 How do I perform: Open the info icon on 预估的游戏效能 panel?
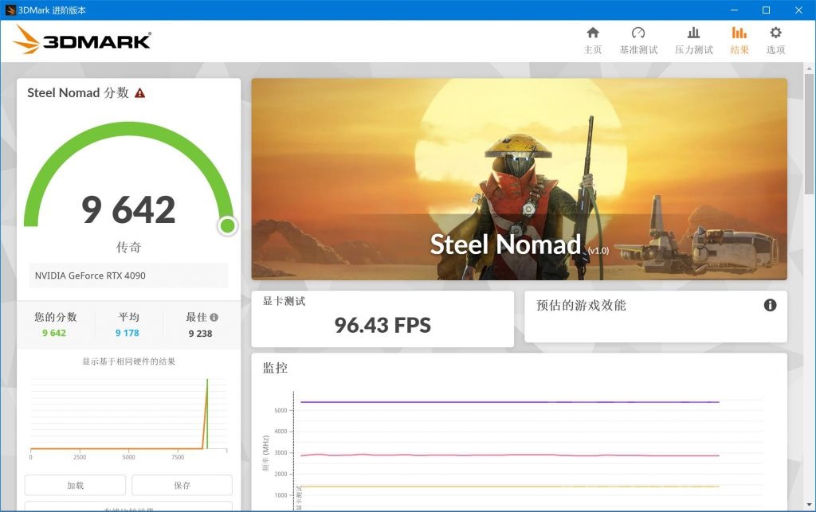point(770,305)
